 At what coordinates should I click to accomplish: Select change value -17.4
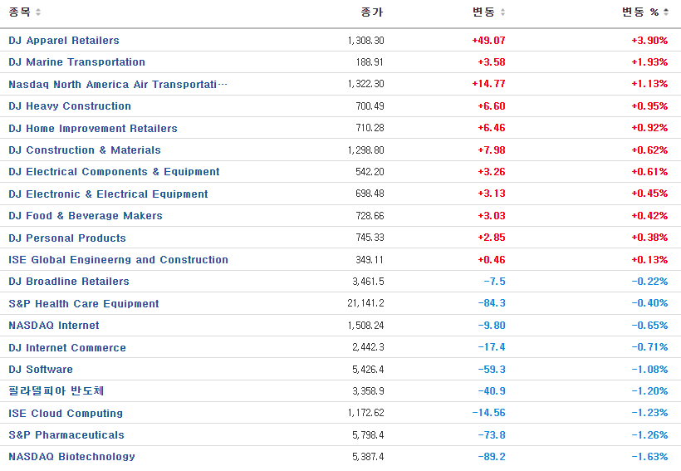point(492,346)
